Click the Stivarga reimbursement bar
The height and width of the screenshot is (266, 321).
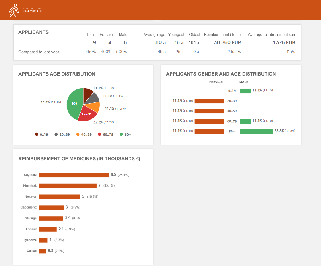pos(51,218)
